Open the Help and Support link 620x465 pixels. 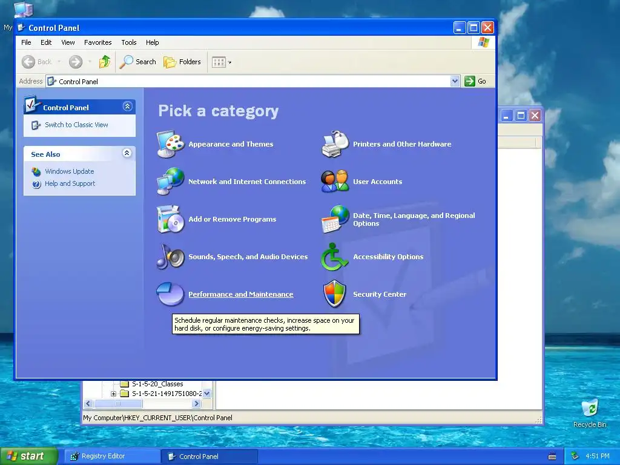[70, 184]
